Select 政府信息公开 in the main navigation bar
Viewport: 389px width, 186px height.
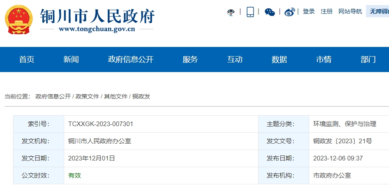[x=131, y=59]
